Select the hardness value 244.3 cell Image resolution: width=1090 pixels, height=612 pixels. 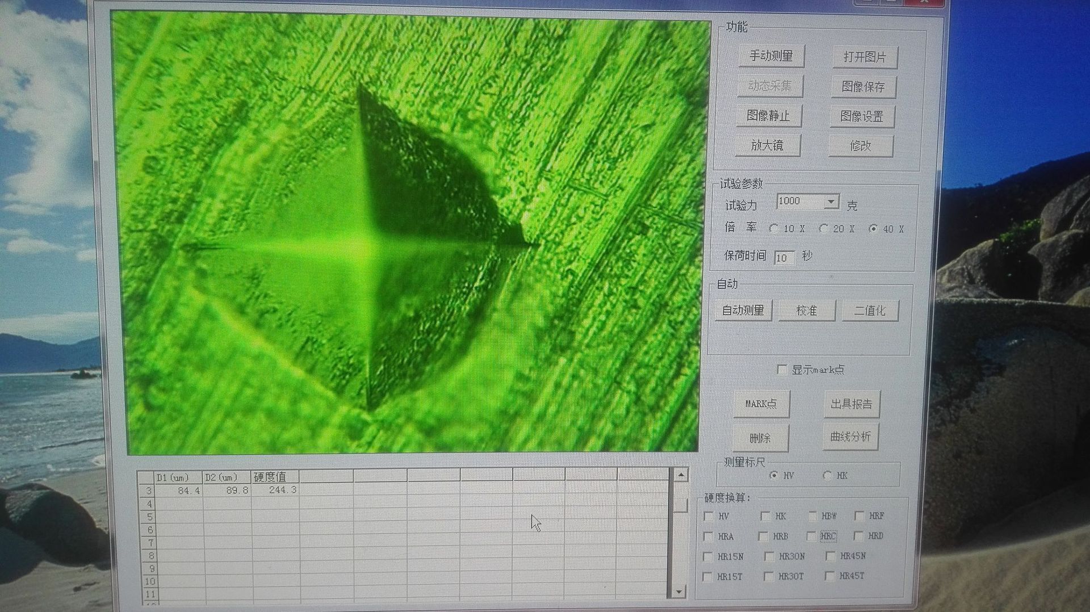pyautogui.click(x=275, y=490)
